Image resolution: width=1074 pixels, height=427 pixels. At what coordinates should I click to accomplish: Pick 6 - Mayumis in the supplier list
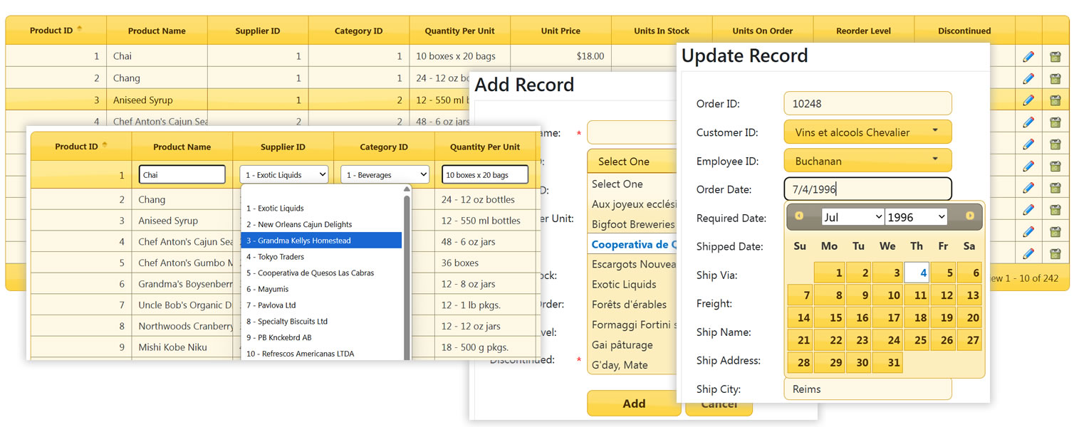pyautogui.click(x=321, y=289)
